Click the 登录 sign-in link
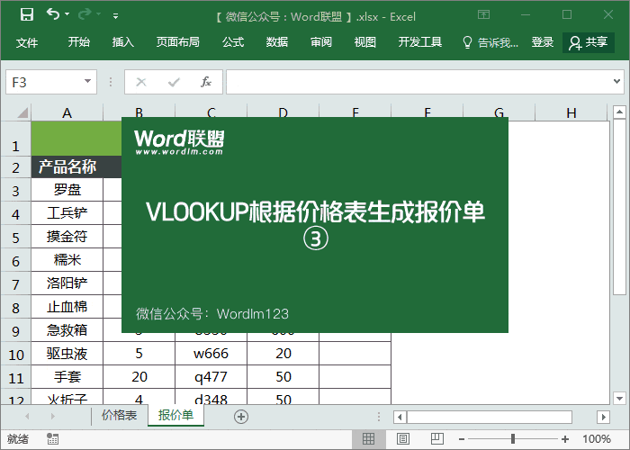Image resolution: width=630 pixels, height=450 pixels. point(543,41)
